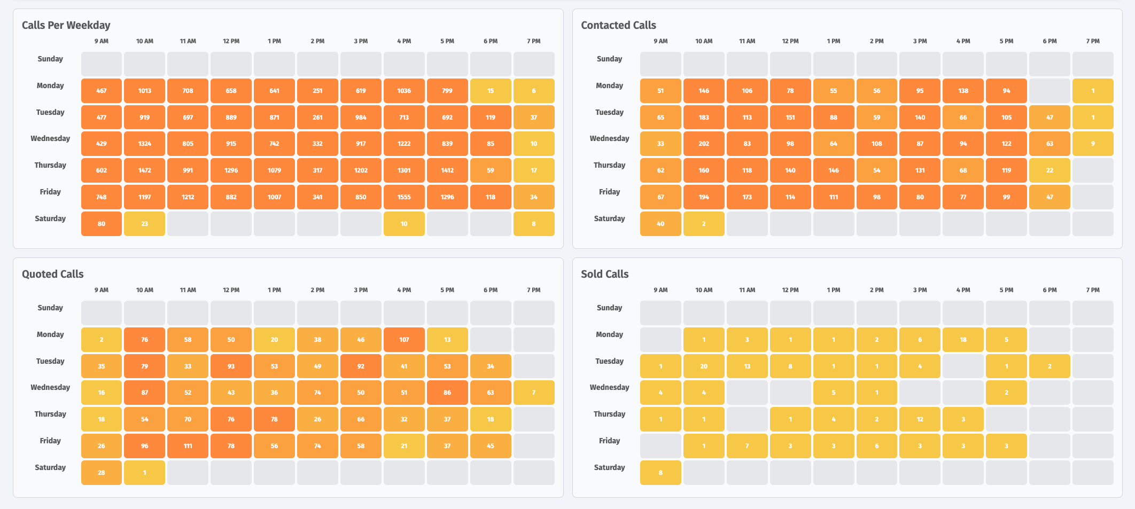The image size is (1135, 509).
Task: Click Tuesday 12 PM cell in Quoted Calls
Action: tap(231, 366)
